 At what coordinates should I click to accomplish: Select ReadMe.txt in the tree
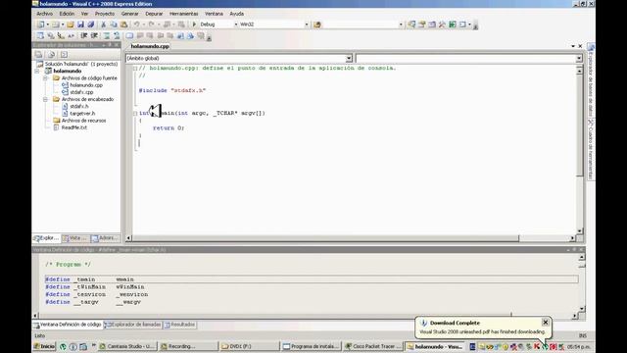pyautogui.click(x=74, y=127)
